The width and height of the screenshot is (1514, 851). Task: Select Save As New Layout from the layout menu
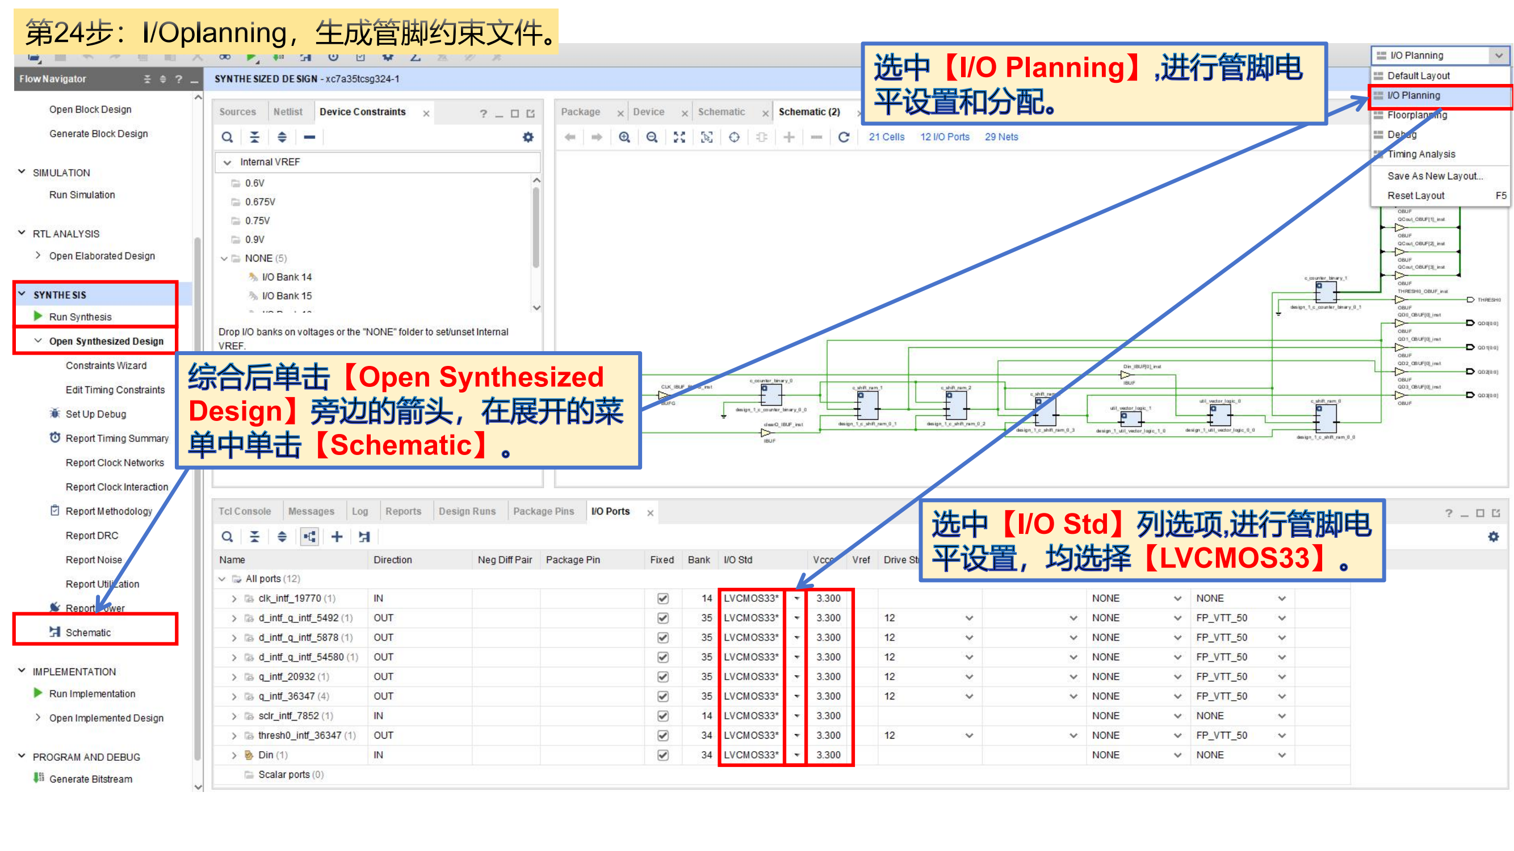coord(1434,176)
